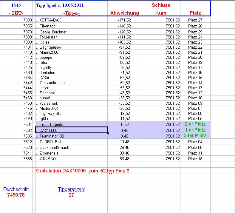The height and width of the screenshot is (213, 235).
Task: Select the Durchschnitt label cell
Action: point(16,189)
